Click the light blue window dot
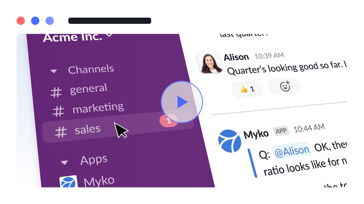364x204 pixels. 50,21
